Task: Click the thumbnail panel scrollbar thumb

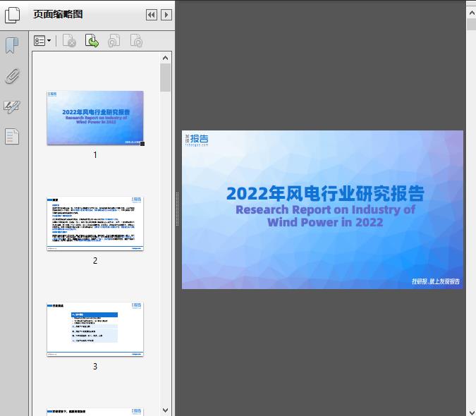Action: point(166,78)
